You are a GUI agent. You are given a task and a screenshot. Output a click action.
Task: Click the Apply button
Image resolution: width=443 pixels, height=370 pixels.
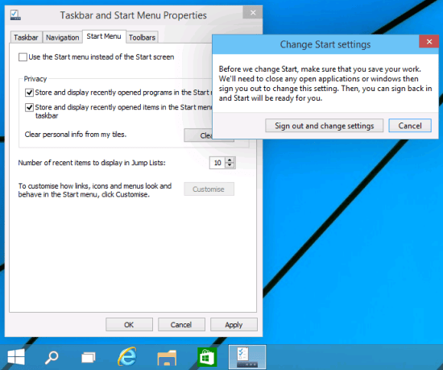234,325
